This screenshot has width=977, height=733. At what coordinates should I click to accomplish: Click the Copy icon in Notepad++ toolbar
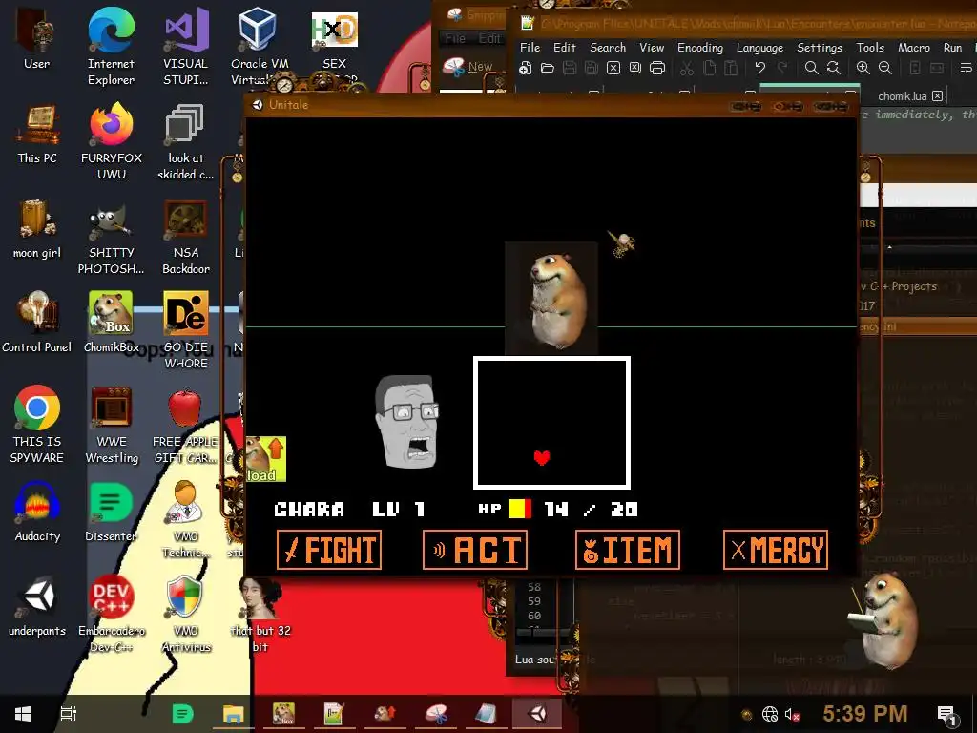pos(709,68)
